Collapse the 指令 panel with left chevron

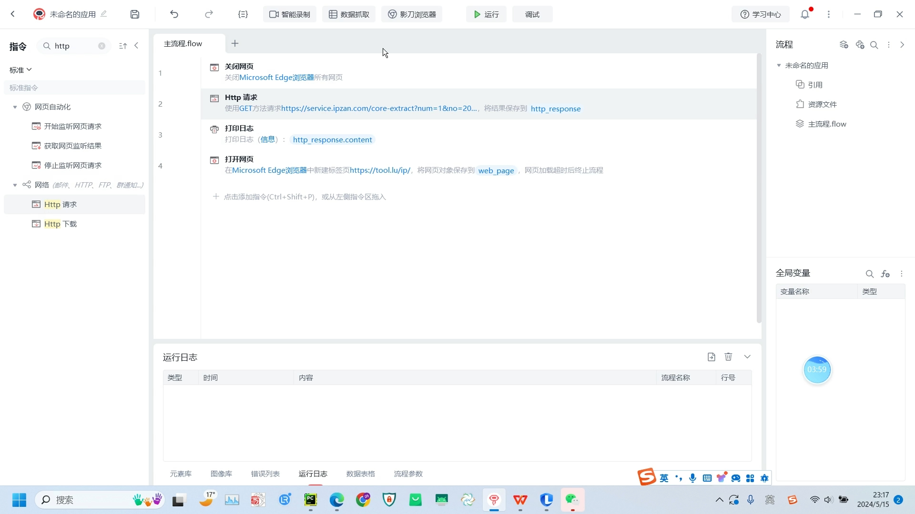137,46
